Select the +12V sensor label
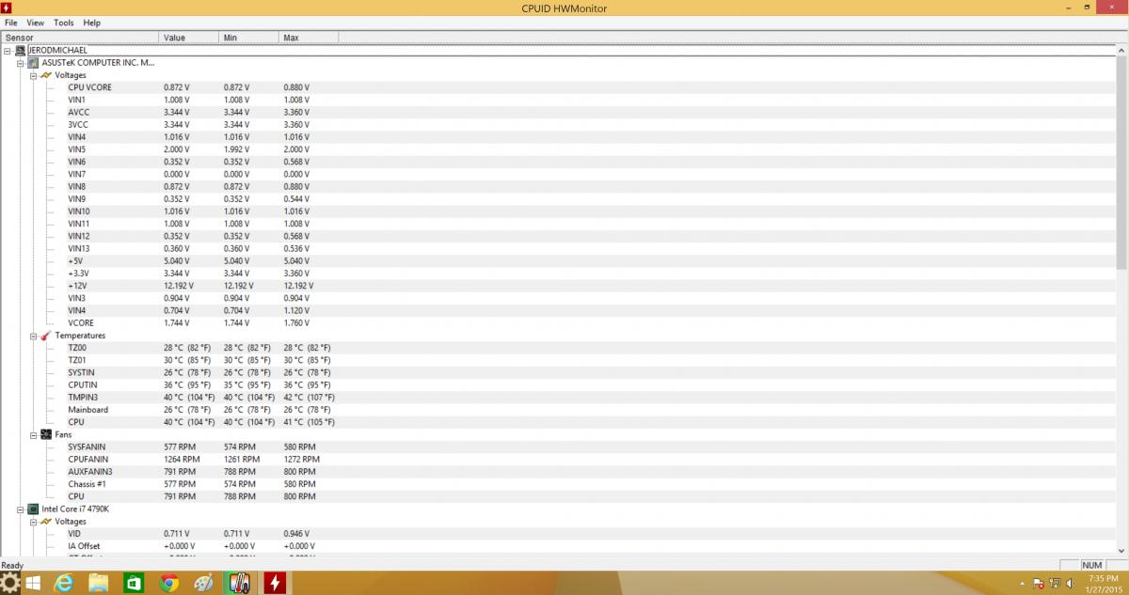 click(x=77, y=286)
